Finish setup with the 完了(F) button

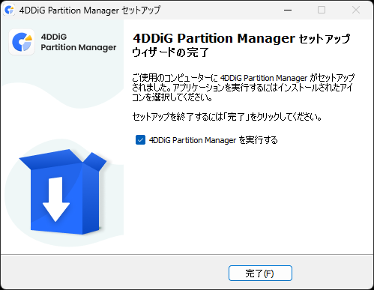[260, 274]
